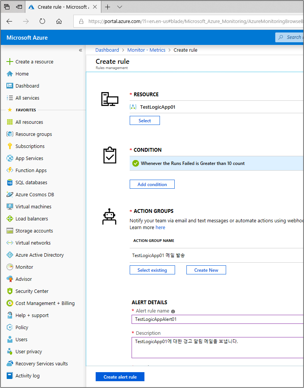The width and height of the screenshot is (304, 388).
Task: Click the Azure Search box
Action: pos(290,37)
